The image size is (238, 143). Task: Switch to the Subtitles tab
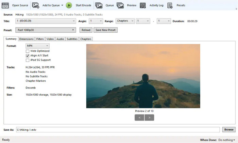72,39
